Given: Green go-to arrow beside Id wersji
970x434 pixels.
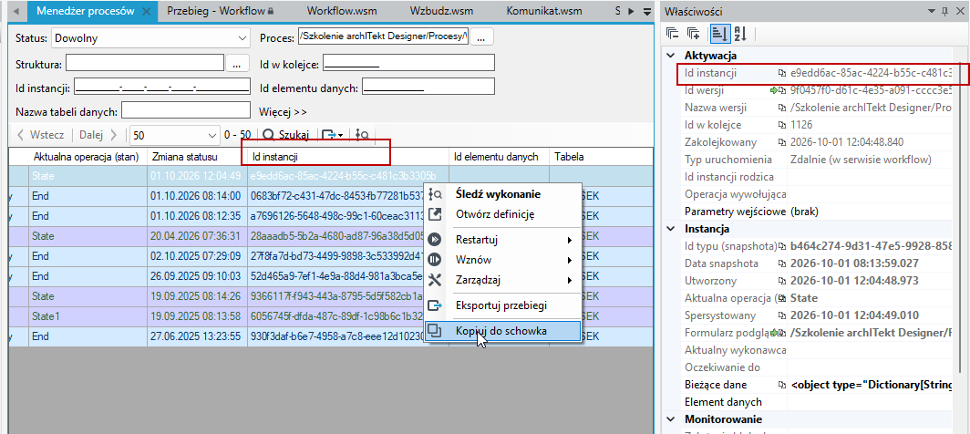Looking at the screenshot, I should click(x=774, y=90).
